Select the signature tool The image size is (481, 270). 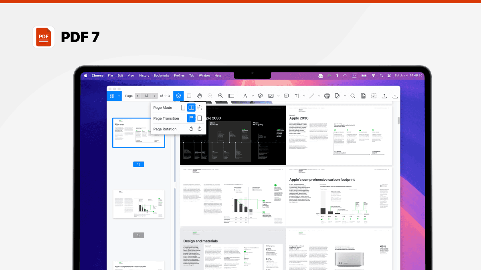pos(260,96)
